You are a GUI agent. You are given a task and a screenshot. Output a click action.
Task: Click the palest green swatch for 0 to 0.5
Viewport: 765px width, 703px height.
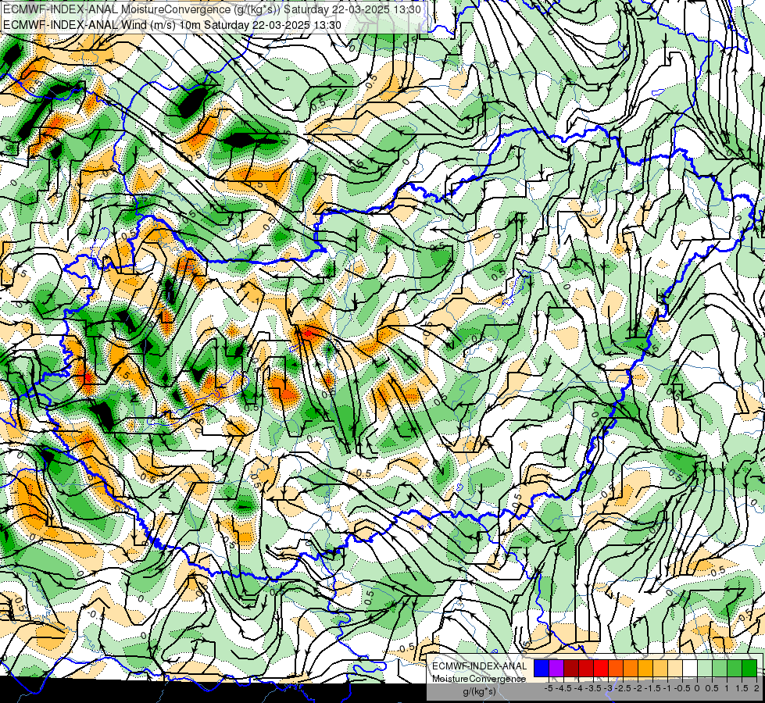[x=705, y=669]
